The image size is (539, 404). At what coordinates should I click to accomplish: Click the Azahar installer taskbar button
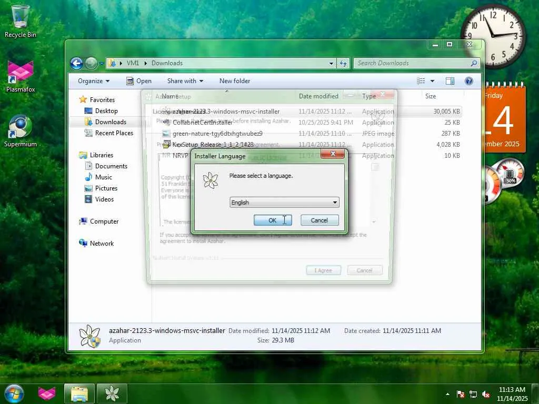click(112, 393)
